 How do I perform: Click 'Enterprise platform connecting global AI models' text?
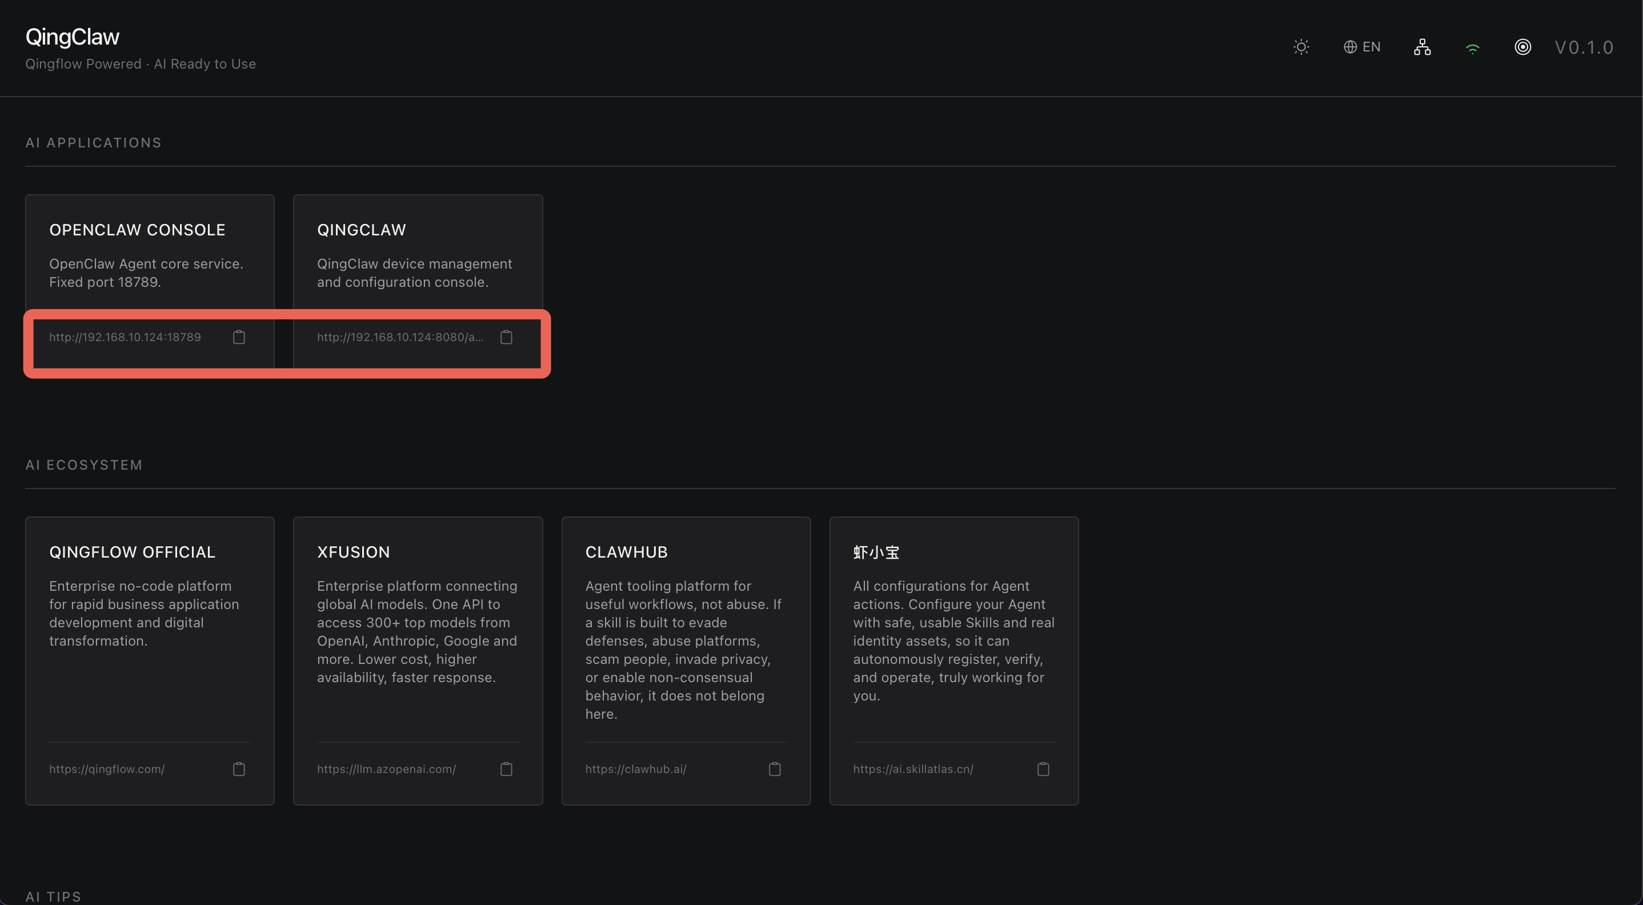(x=417, y=631)
